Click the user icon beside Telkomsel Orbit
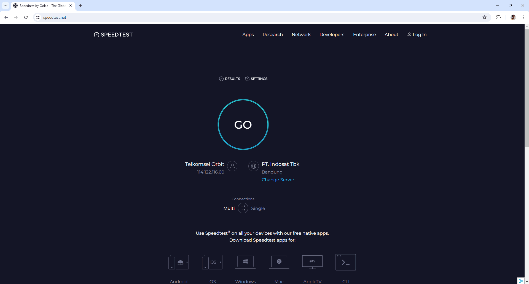Viewport: 529px width, 284px height. 232,166
